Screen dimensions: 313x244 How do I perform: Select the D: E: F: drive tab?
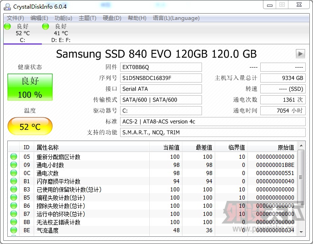(x=61, y=33)
